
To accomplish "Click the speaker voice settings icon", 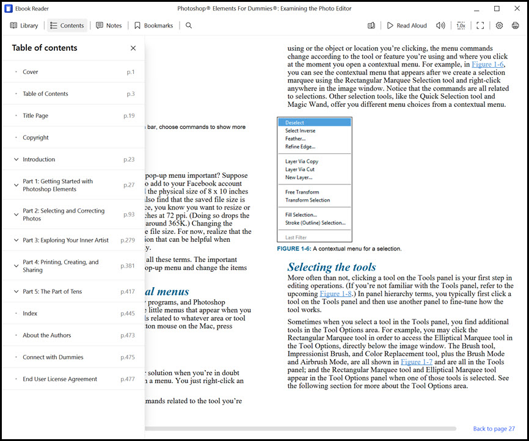I will coord(440,25).
